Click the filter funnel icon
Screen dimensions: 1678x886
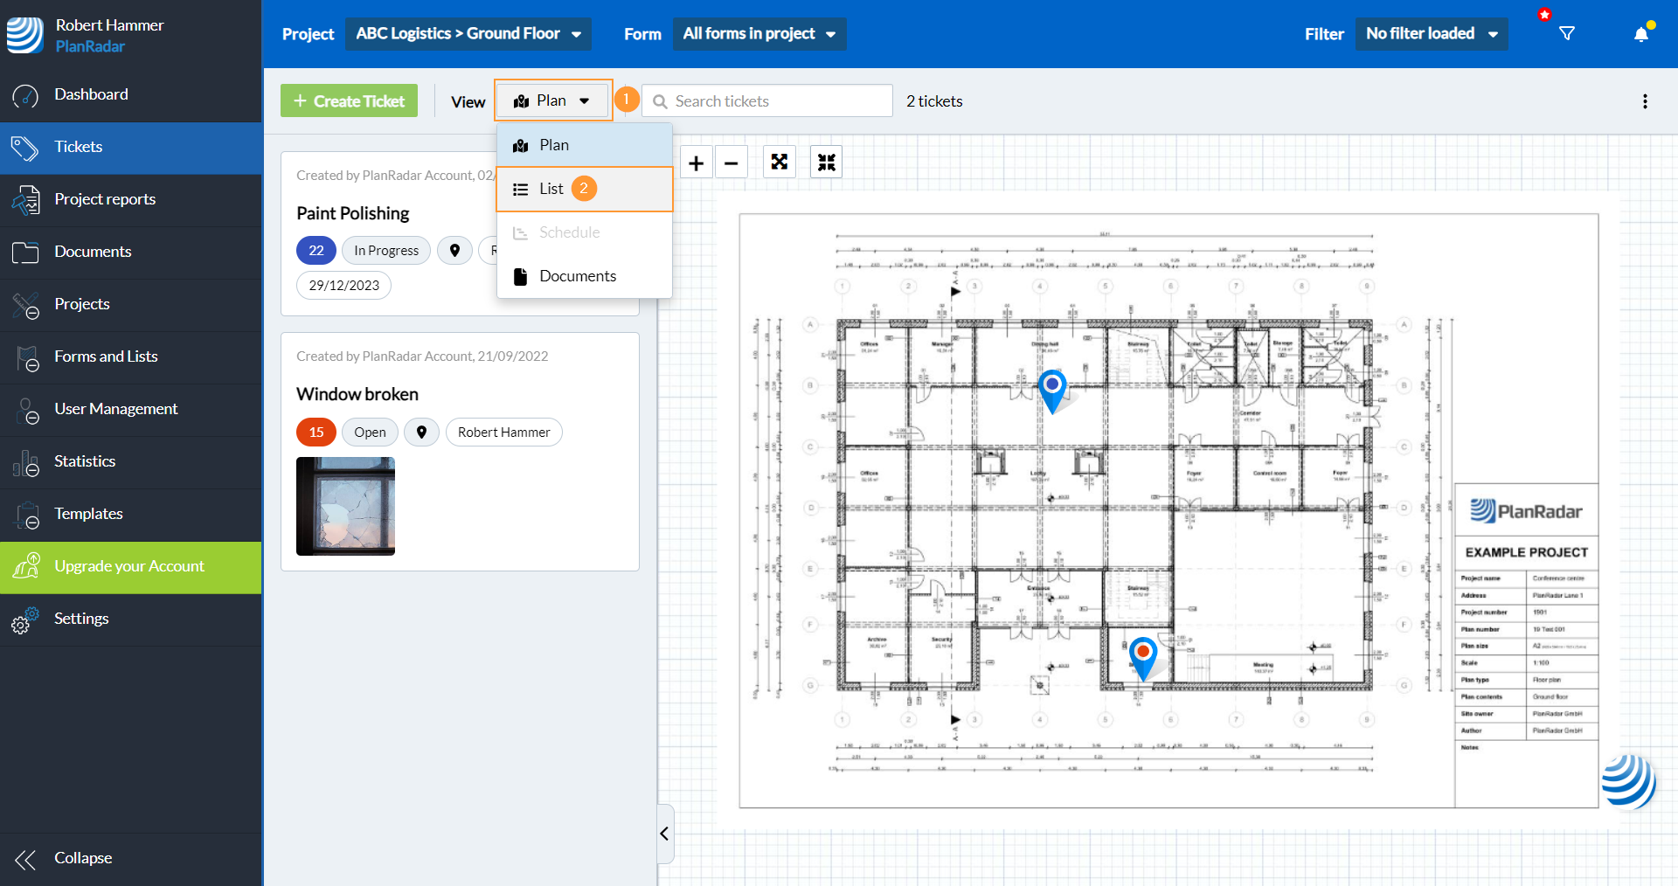click(x=1567, y=34)
